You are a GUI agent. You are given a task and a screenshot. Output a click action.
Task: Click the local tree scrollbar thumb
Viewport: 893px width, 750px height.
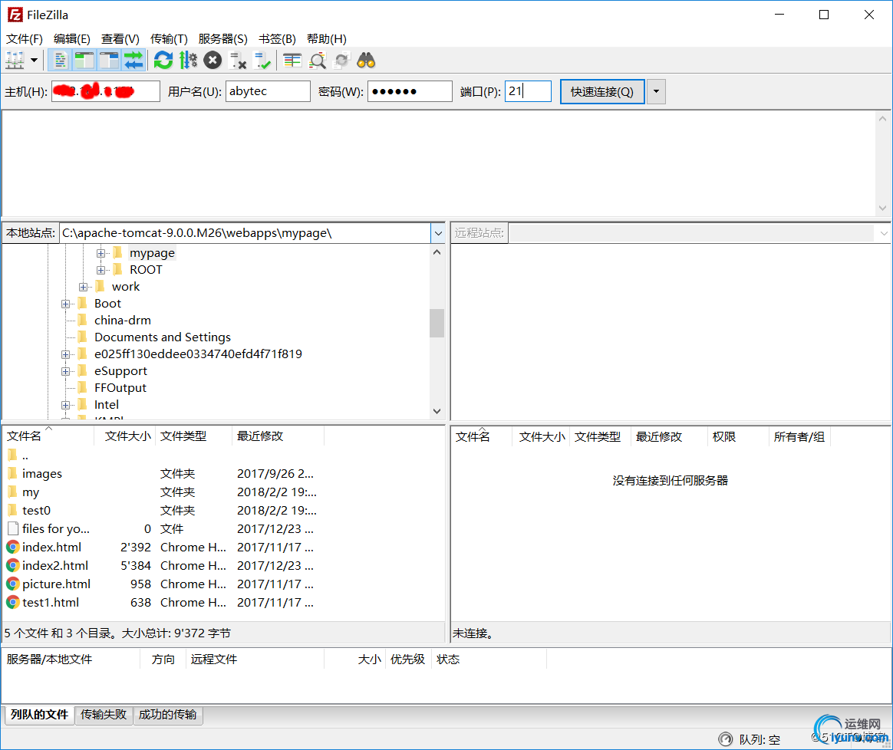[437, 323]
